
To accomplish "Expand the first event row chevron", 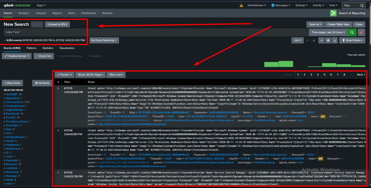I will point(58,88).
